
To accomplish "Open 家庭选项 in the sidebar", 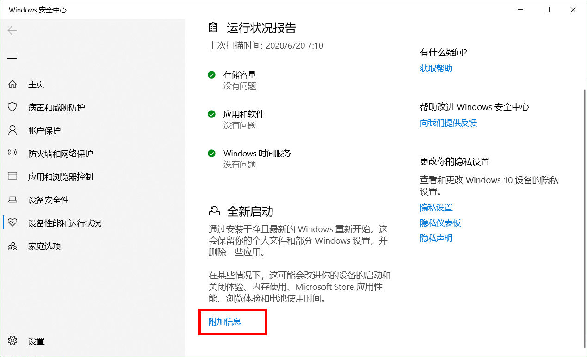I will click(x=42, y=246).
